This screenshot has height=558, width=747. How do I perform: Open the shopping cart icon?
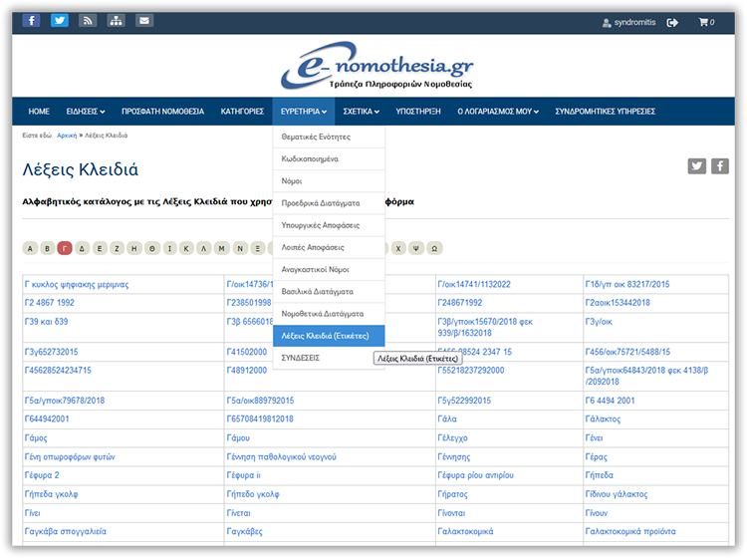click(704, 22)
